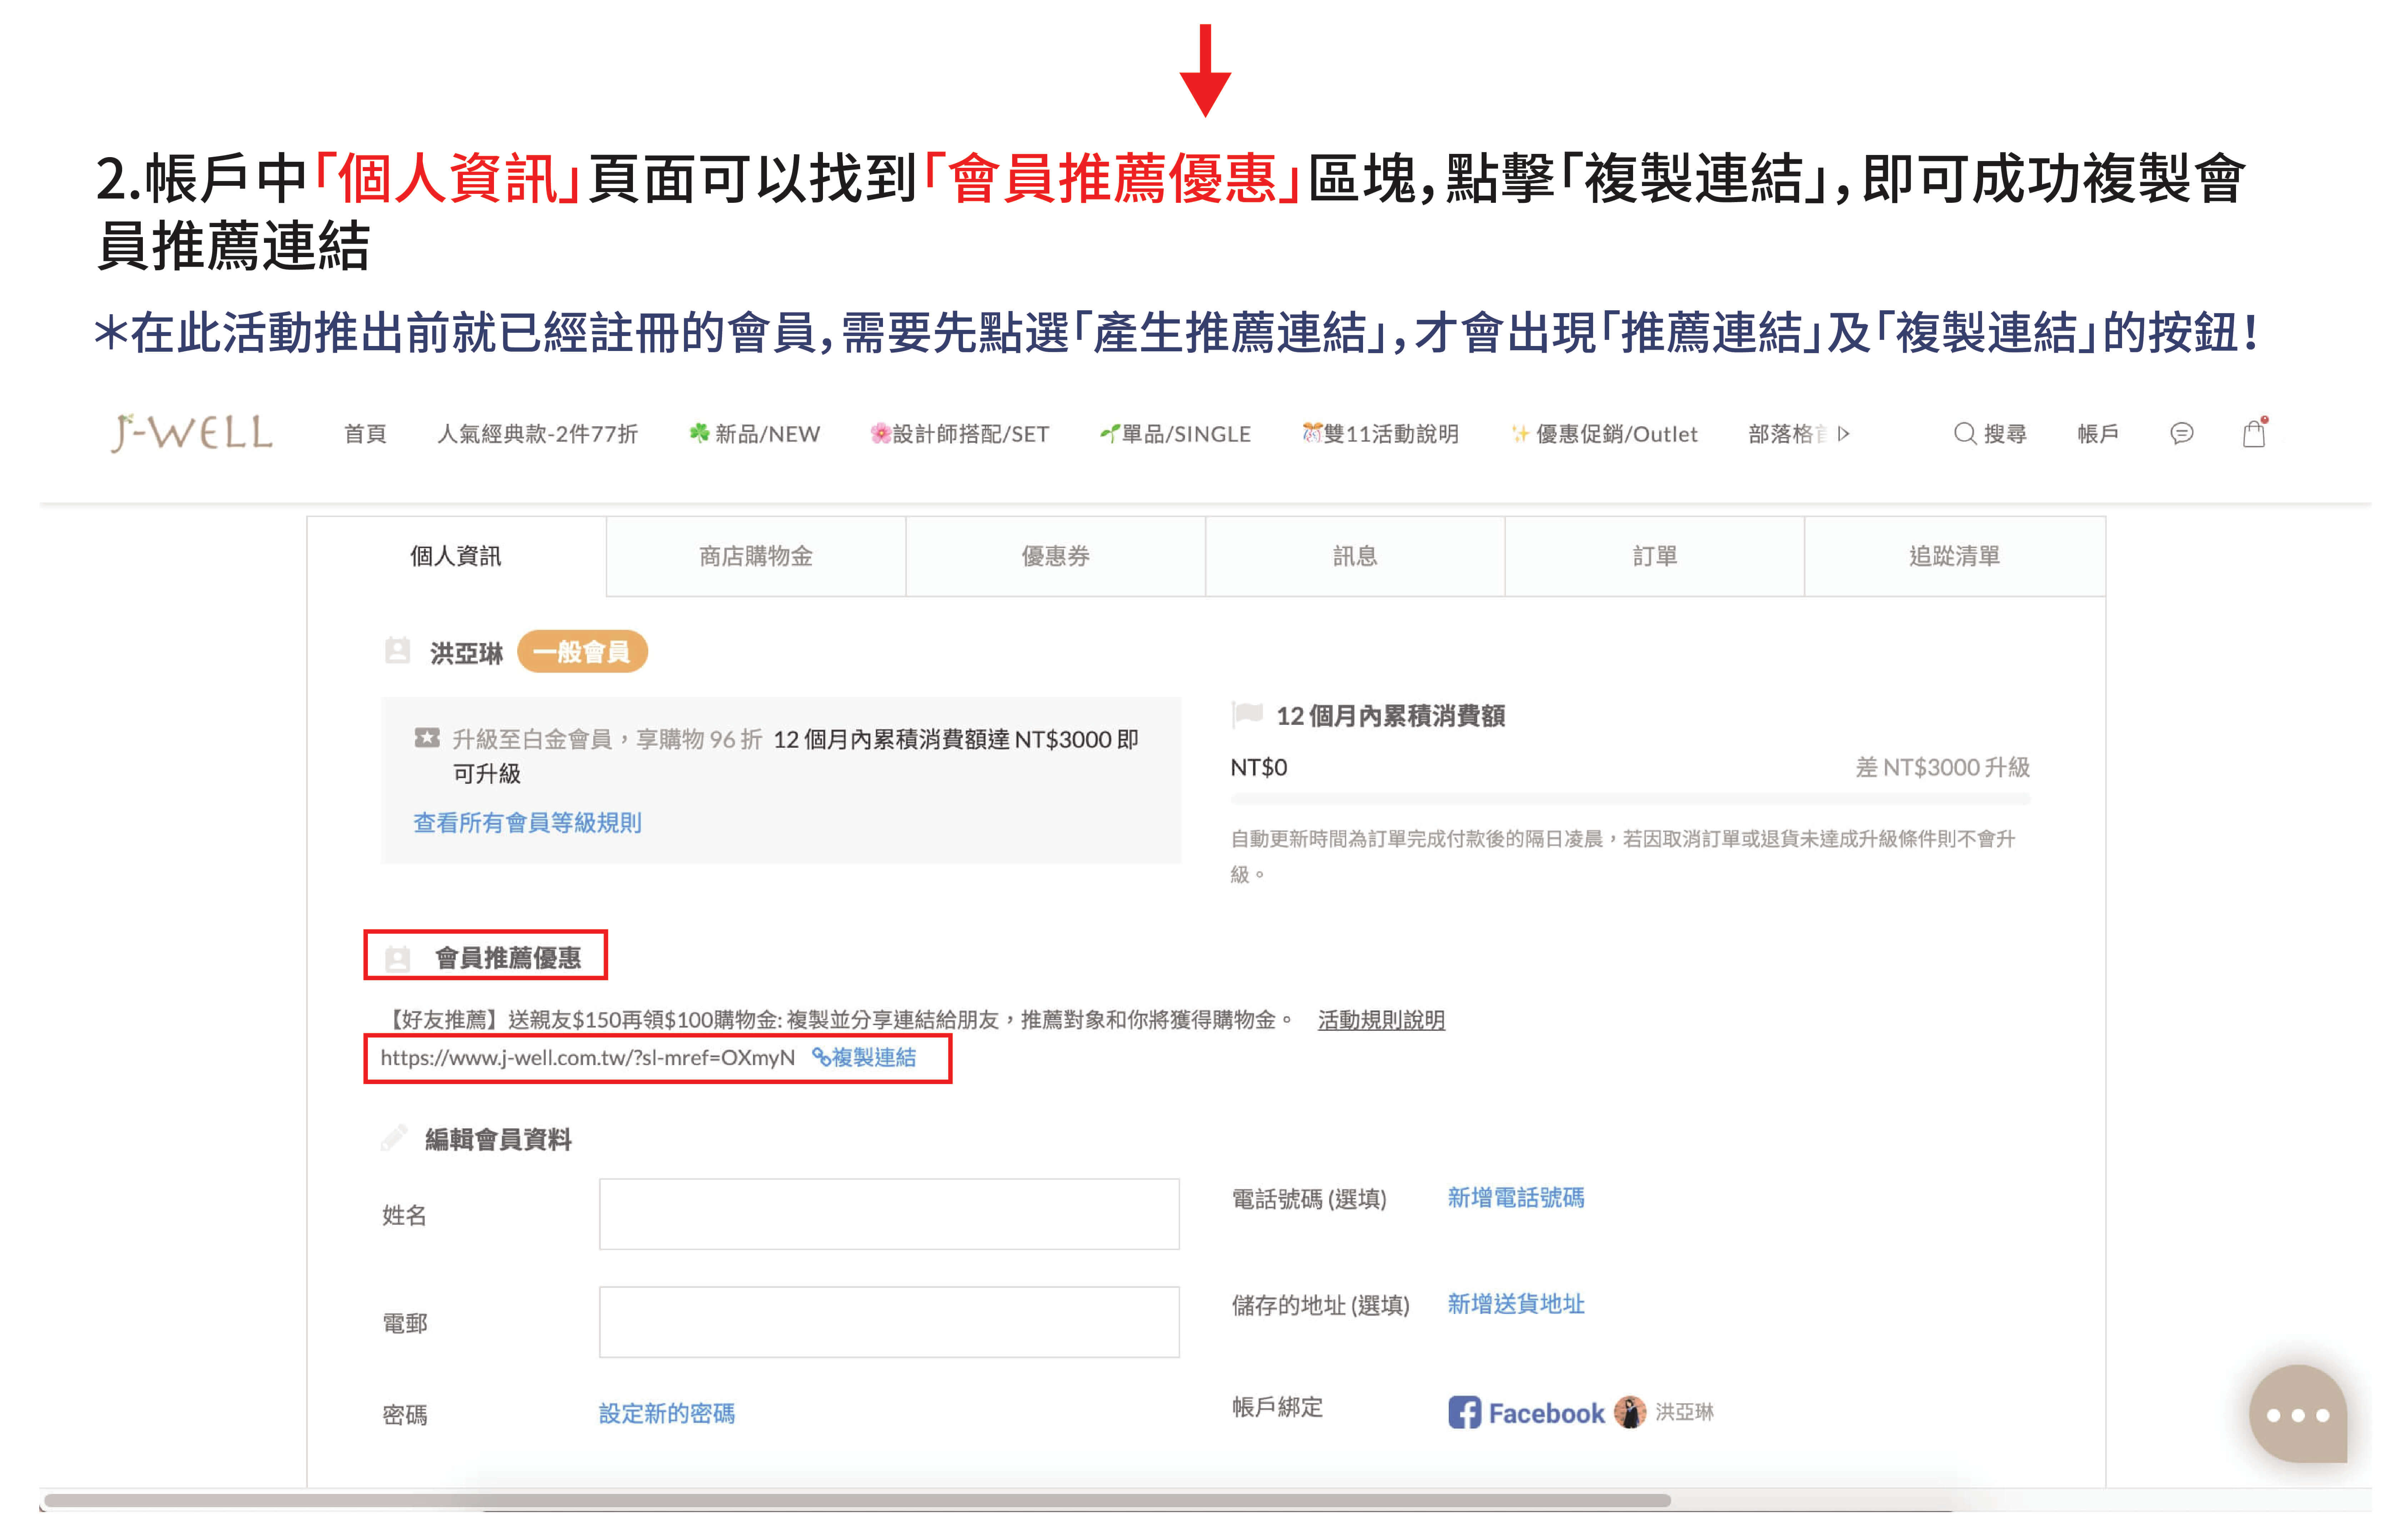Click 查看所有會員等級規則 link
Viewport: 2401px width, 1540px height.
point(527,822)
